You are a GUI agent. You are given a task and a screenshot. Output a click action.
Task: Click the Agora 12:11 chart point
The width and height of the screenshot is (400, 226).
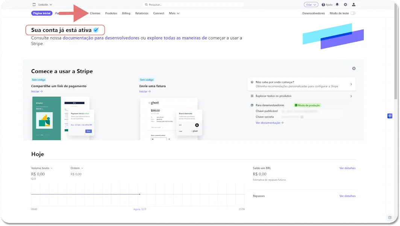[x=139, y=194]
